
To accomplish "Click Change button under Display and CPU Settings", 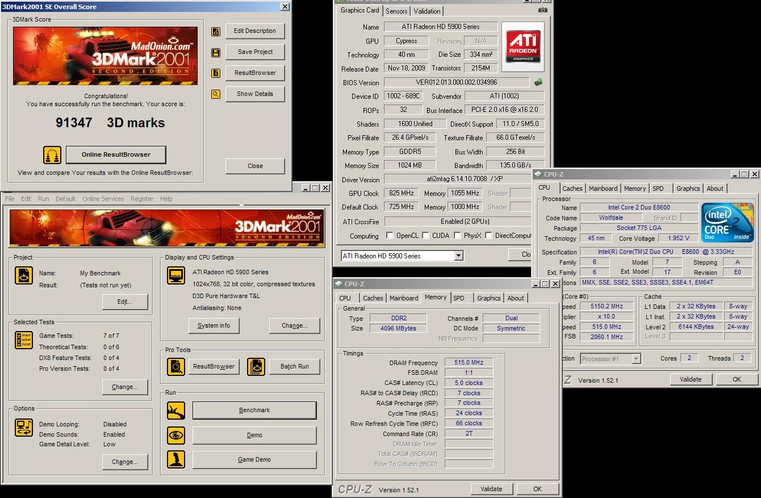I will (295, 325).
